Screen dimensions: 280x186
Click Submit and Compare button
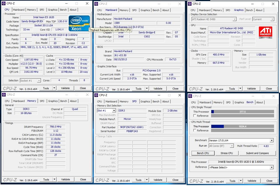pyautogui.click(x=257, y=153)
